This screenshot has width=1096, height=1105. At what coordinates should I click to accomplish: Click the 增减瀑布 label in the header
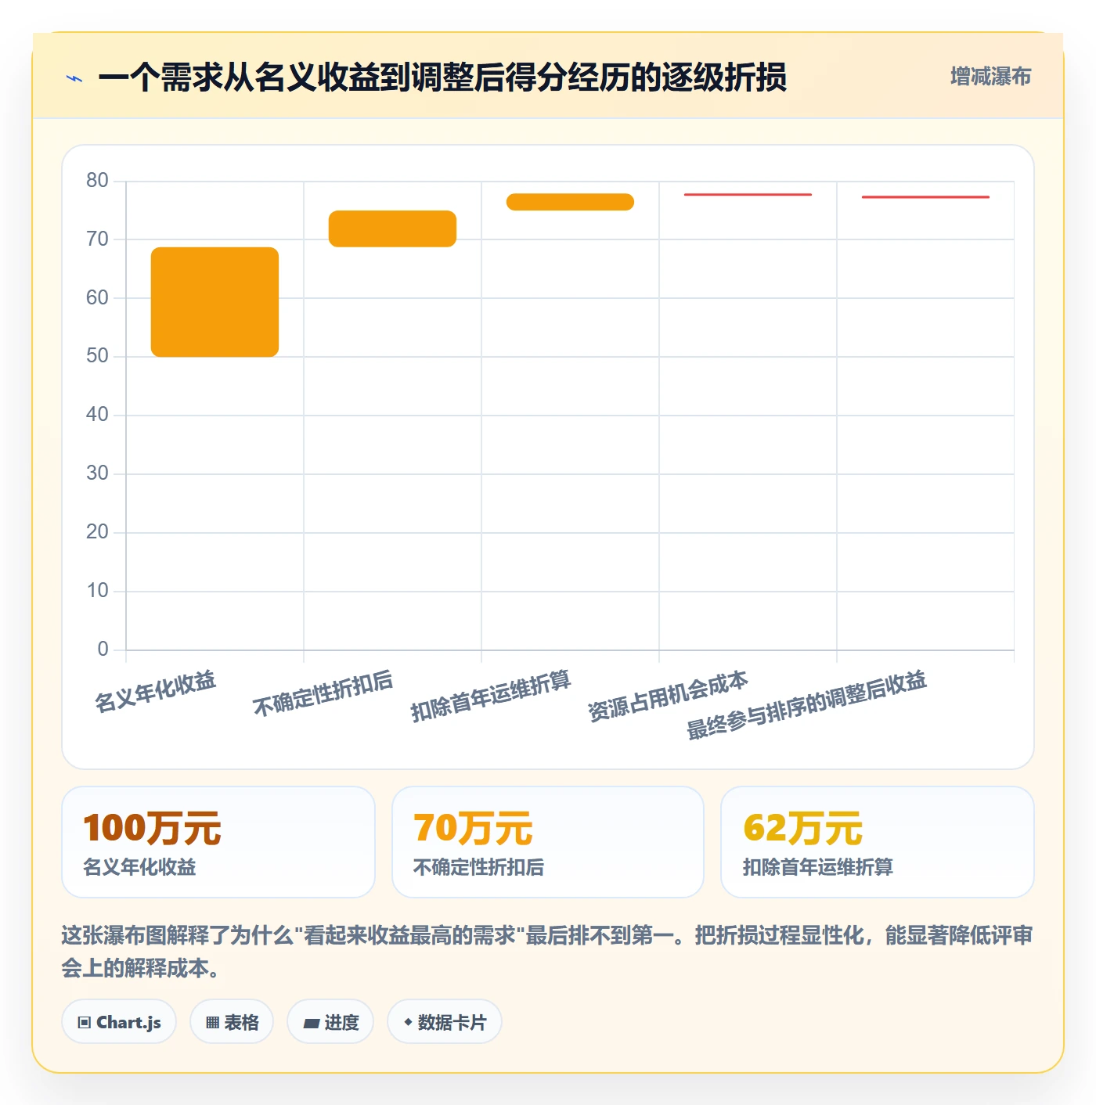[990, 76]
